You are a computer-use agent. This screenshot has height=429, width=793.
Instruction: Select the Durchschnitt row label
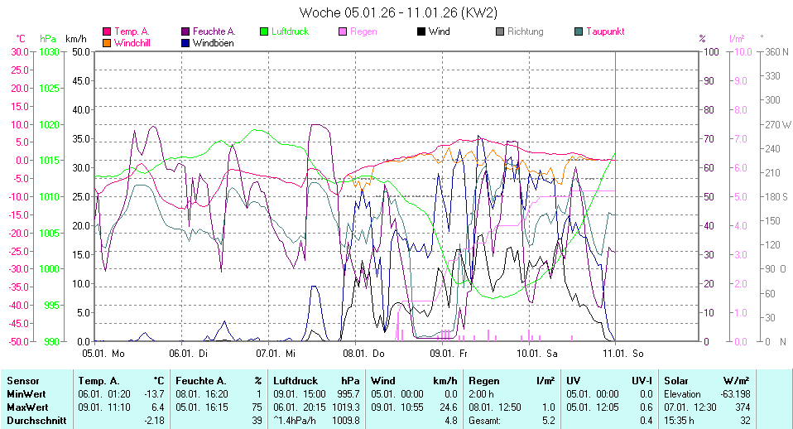point(34,421)
